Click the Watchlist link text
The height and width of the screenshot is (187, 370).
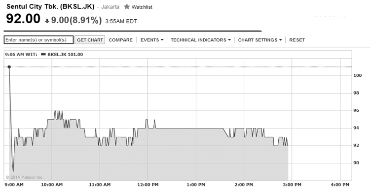pos(142,7)
